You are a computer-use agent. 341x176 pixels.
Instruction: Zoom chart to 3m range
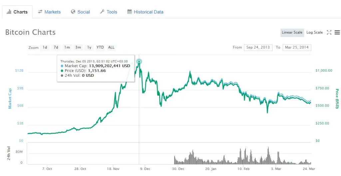78,47
